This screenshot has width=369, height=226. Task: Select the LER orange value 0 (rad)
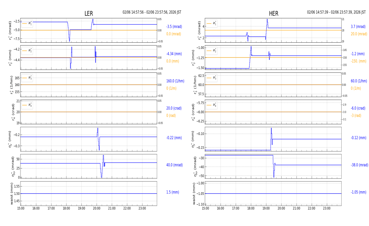tap(171, 116)
